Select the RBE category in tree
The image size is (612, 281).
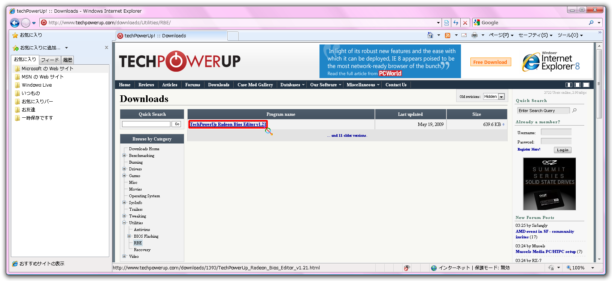138,243
